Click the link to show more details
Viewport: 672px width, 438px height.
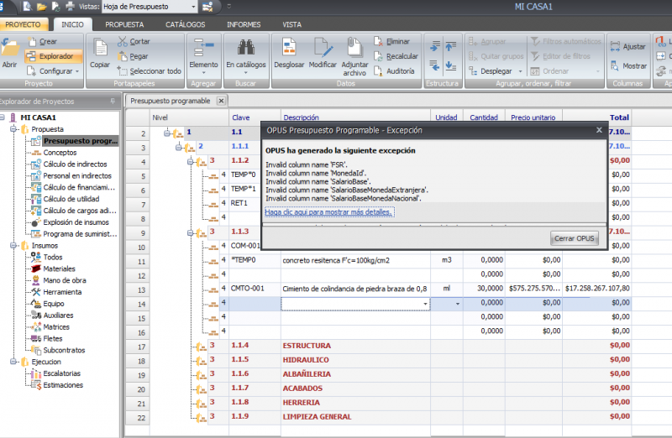pos(328,212)
